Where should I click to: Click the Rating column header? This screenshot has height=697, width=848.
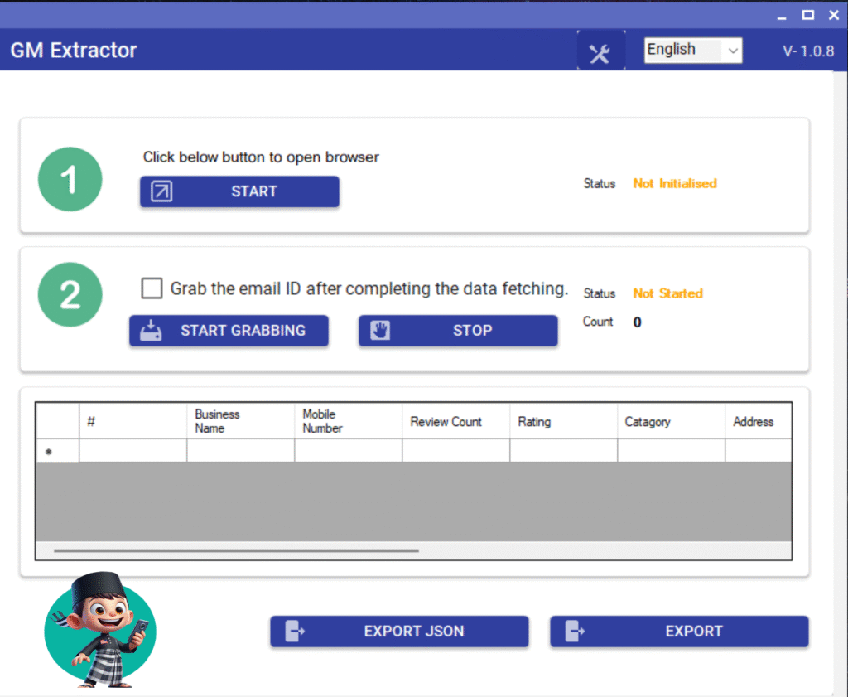563,421
